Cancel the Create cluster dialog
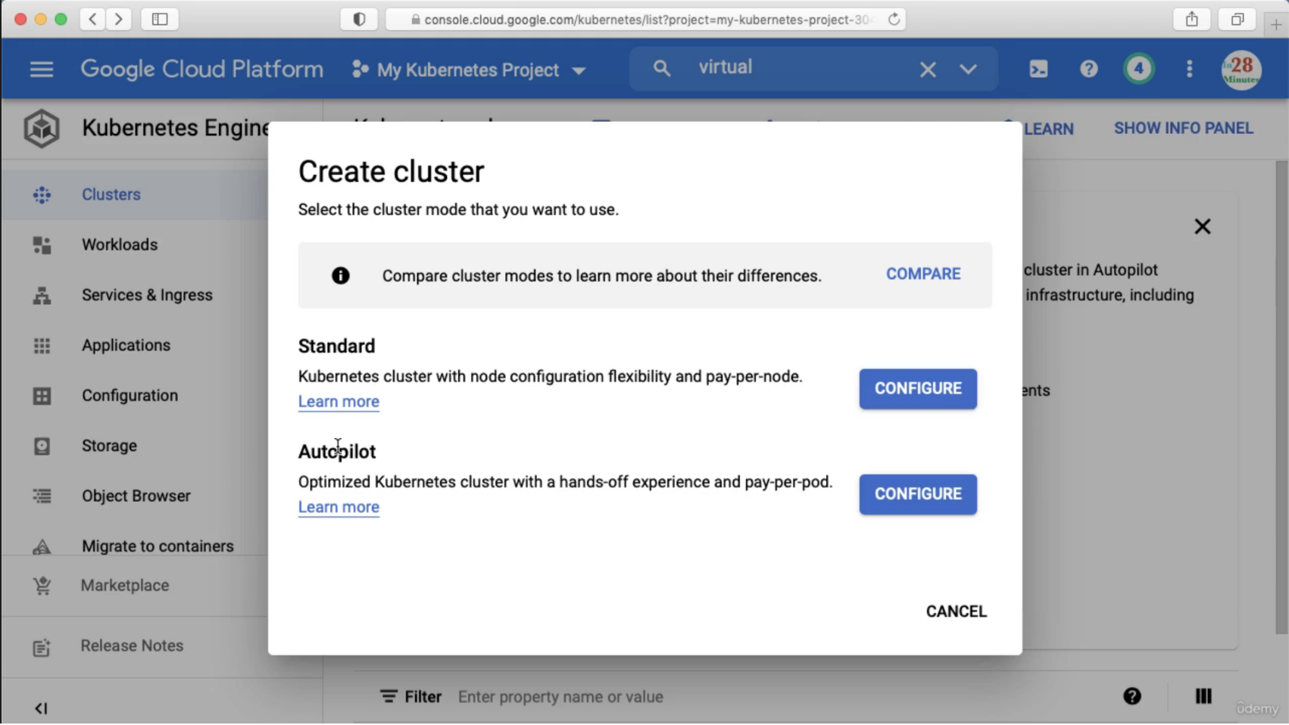This screenshot has width=1289, height=725. pos(956,611)
